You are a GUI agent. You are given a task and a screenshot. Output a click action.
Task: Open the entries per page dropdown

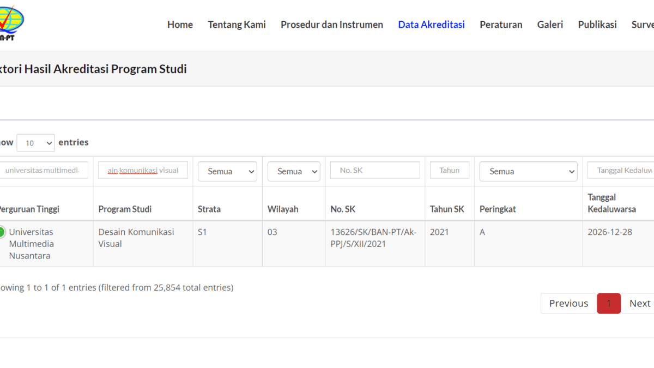(x=36, y=143)
